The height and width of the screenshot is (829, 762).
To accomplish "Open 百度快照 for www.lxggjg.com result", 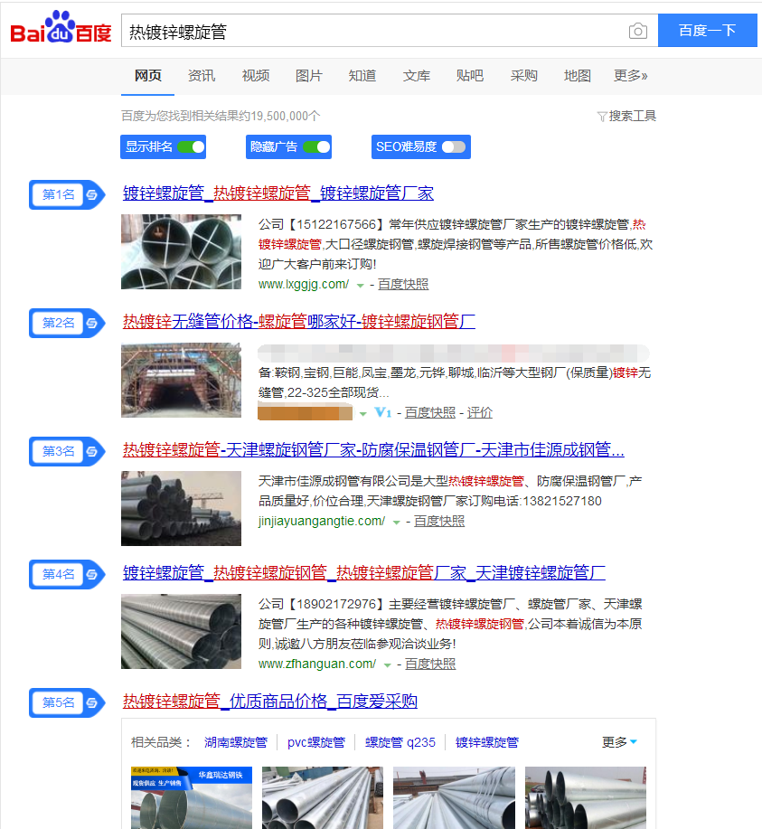I will click(x=403, y=285).
